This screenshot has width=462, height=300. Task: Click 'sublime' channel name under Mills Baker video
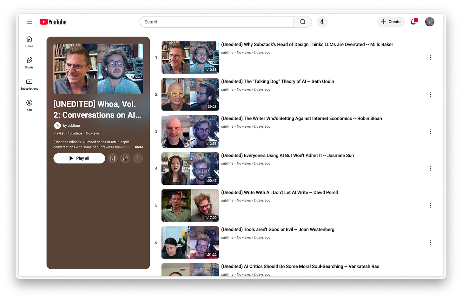tap(227, 53)
